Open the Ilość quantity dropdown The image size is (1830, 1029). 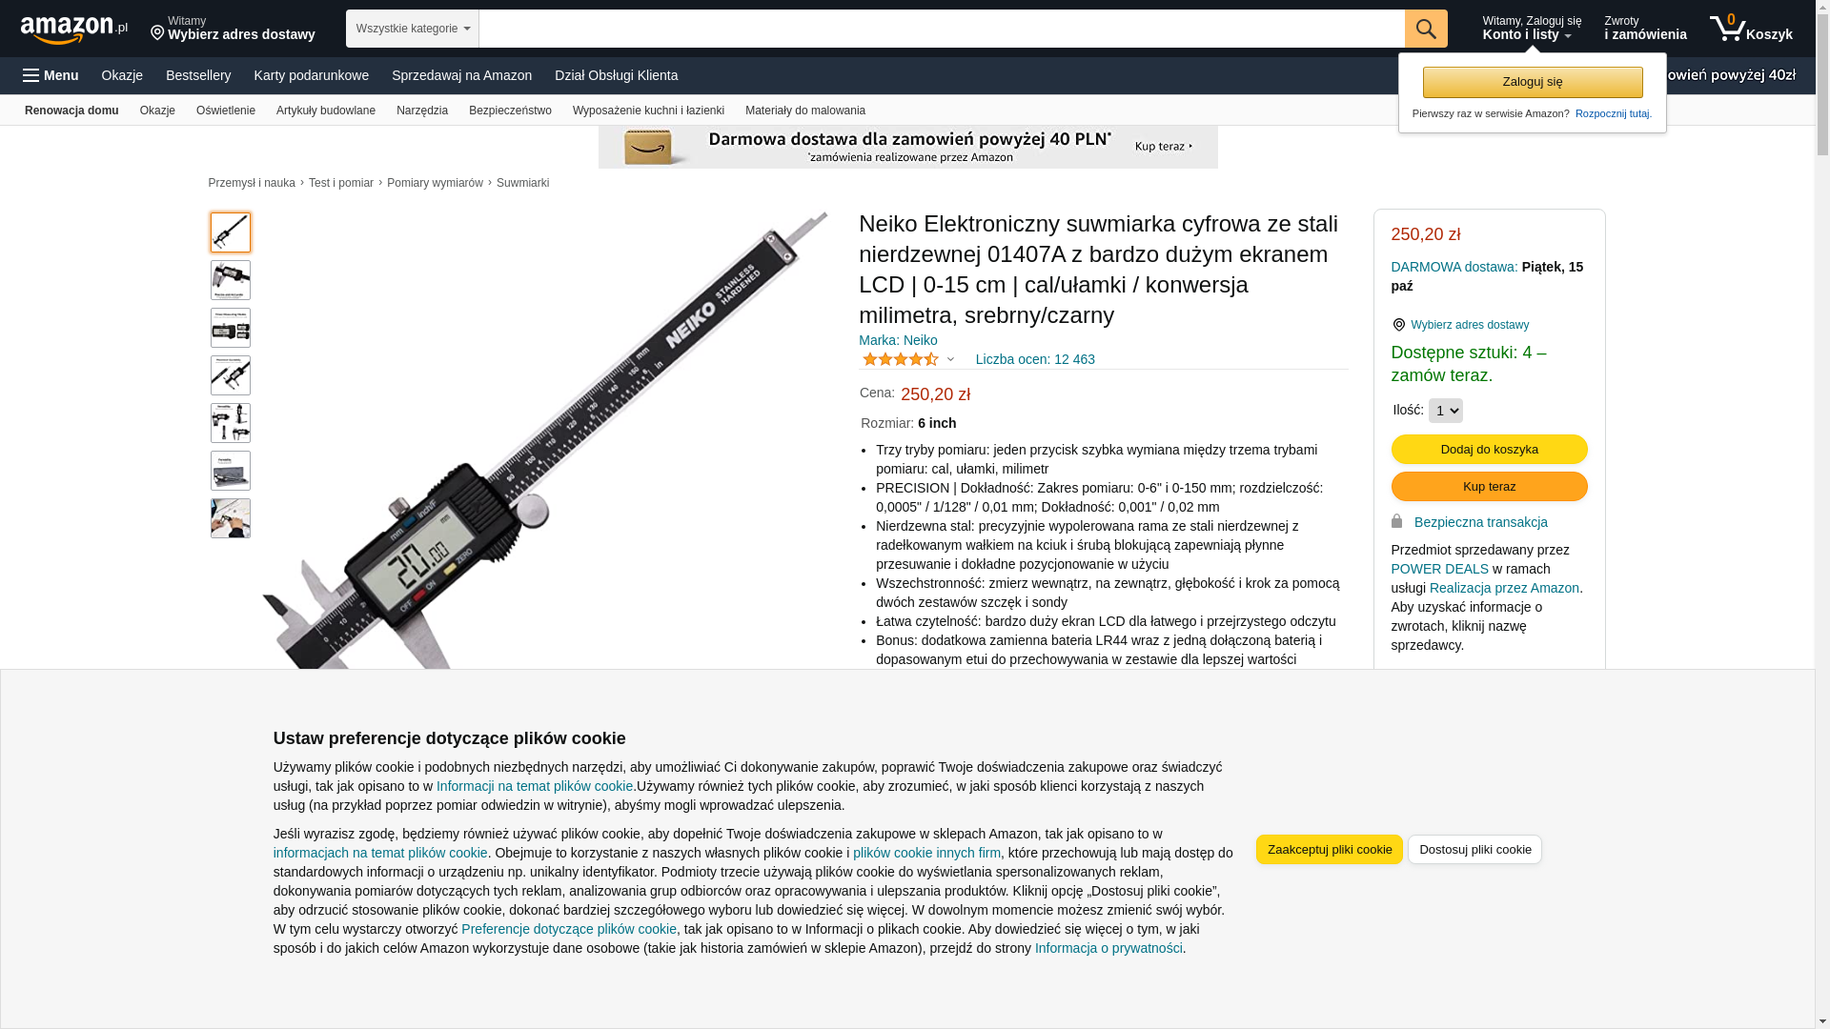[x=1445, y=411]
